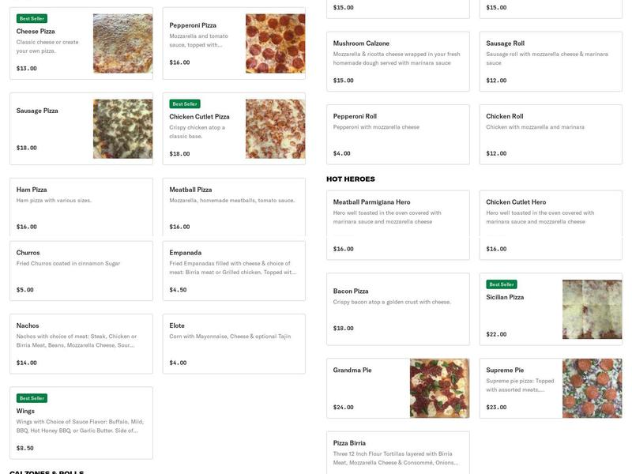Click the Meatball Parmigiana Hero title
This screenshot has width=632, height=474.
371,202
